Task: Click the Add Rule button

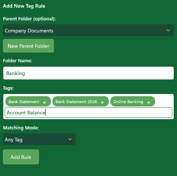Action: [x=21, y=157]
